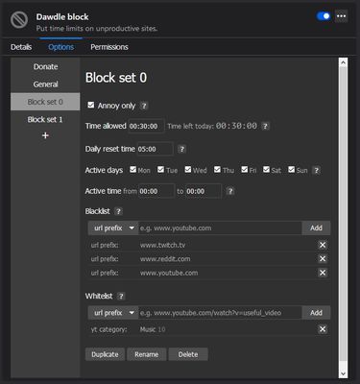Remove www.youtube.com from blacklist
The height and width of the screenshot is (384, 360).
pos(323,273)
